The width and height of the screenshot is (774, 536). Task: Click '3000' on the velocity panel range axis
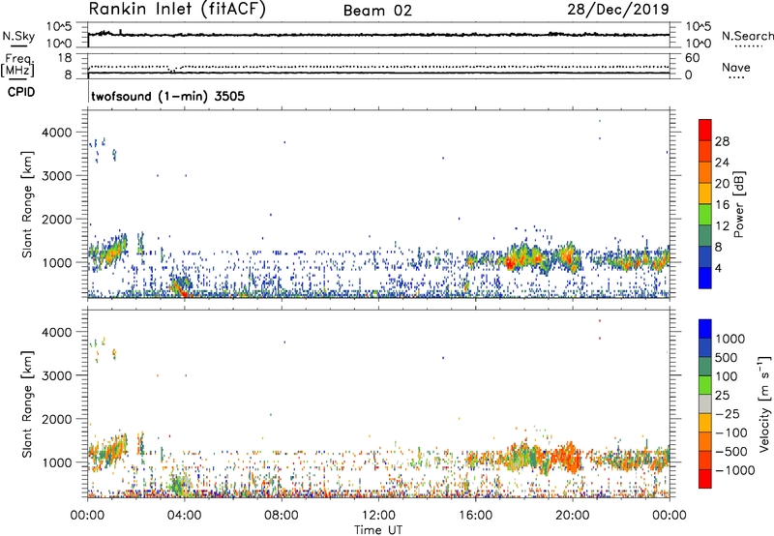coord(57,375)
